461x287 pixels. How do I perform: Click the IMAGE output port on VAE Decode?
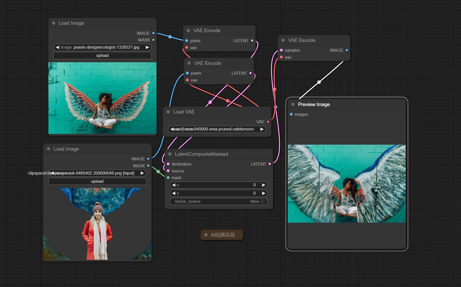pos(347,50)
